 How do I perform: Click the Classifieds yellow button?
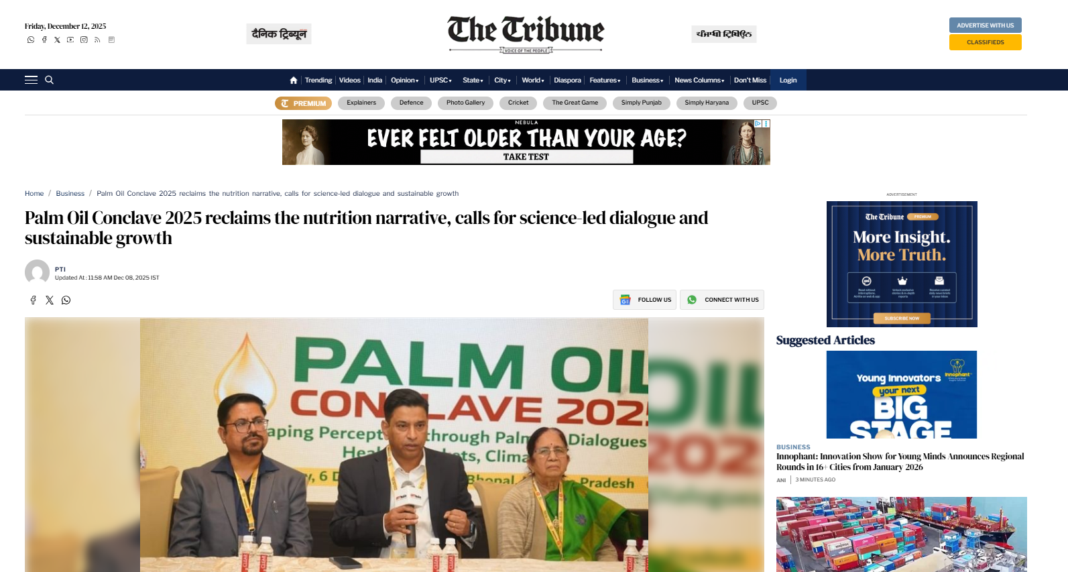click(x=985, y=42)
